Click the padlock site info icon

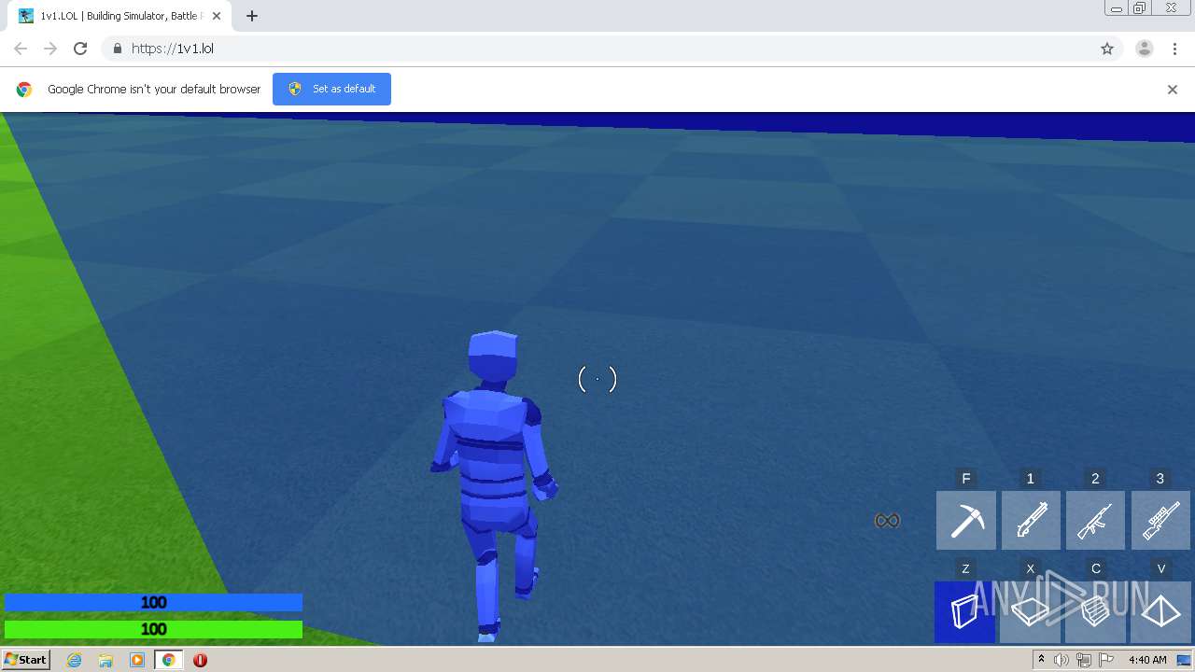click(117, 49)
